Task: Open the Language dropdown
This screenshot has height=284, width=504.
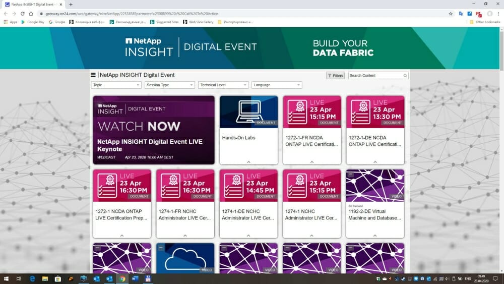Action: (x=277, y=85)
